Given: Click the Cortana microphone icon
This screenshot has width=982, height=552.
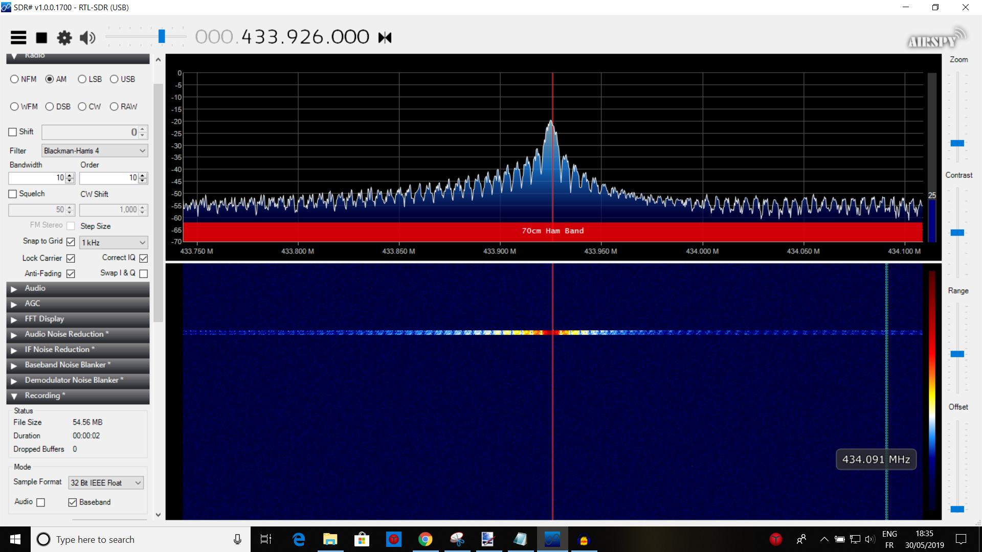Looking at the screenshot, I should 237,539.
